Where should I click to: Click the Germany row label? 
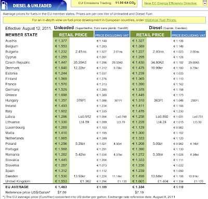tap(12, 90)
